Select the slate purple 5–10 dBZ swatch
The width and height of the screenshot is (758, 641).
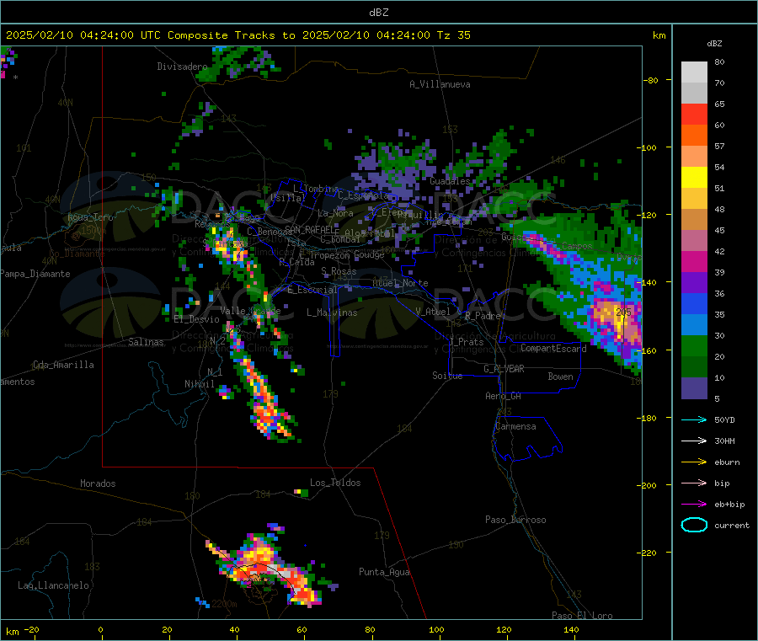(694, 388)
